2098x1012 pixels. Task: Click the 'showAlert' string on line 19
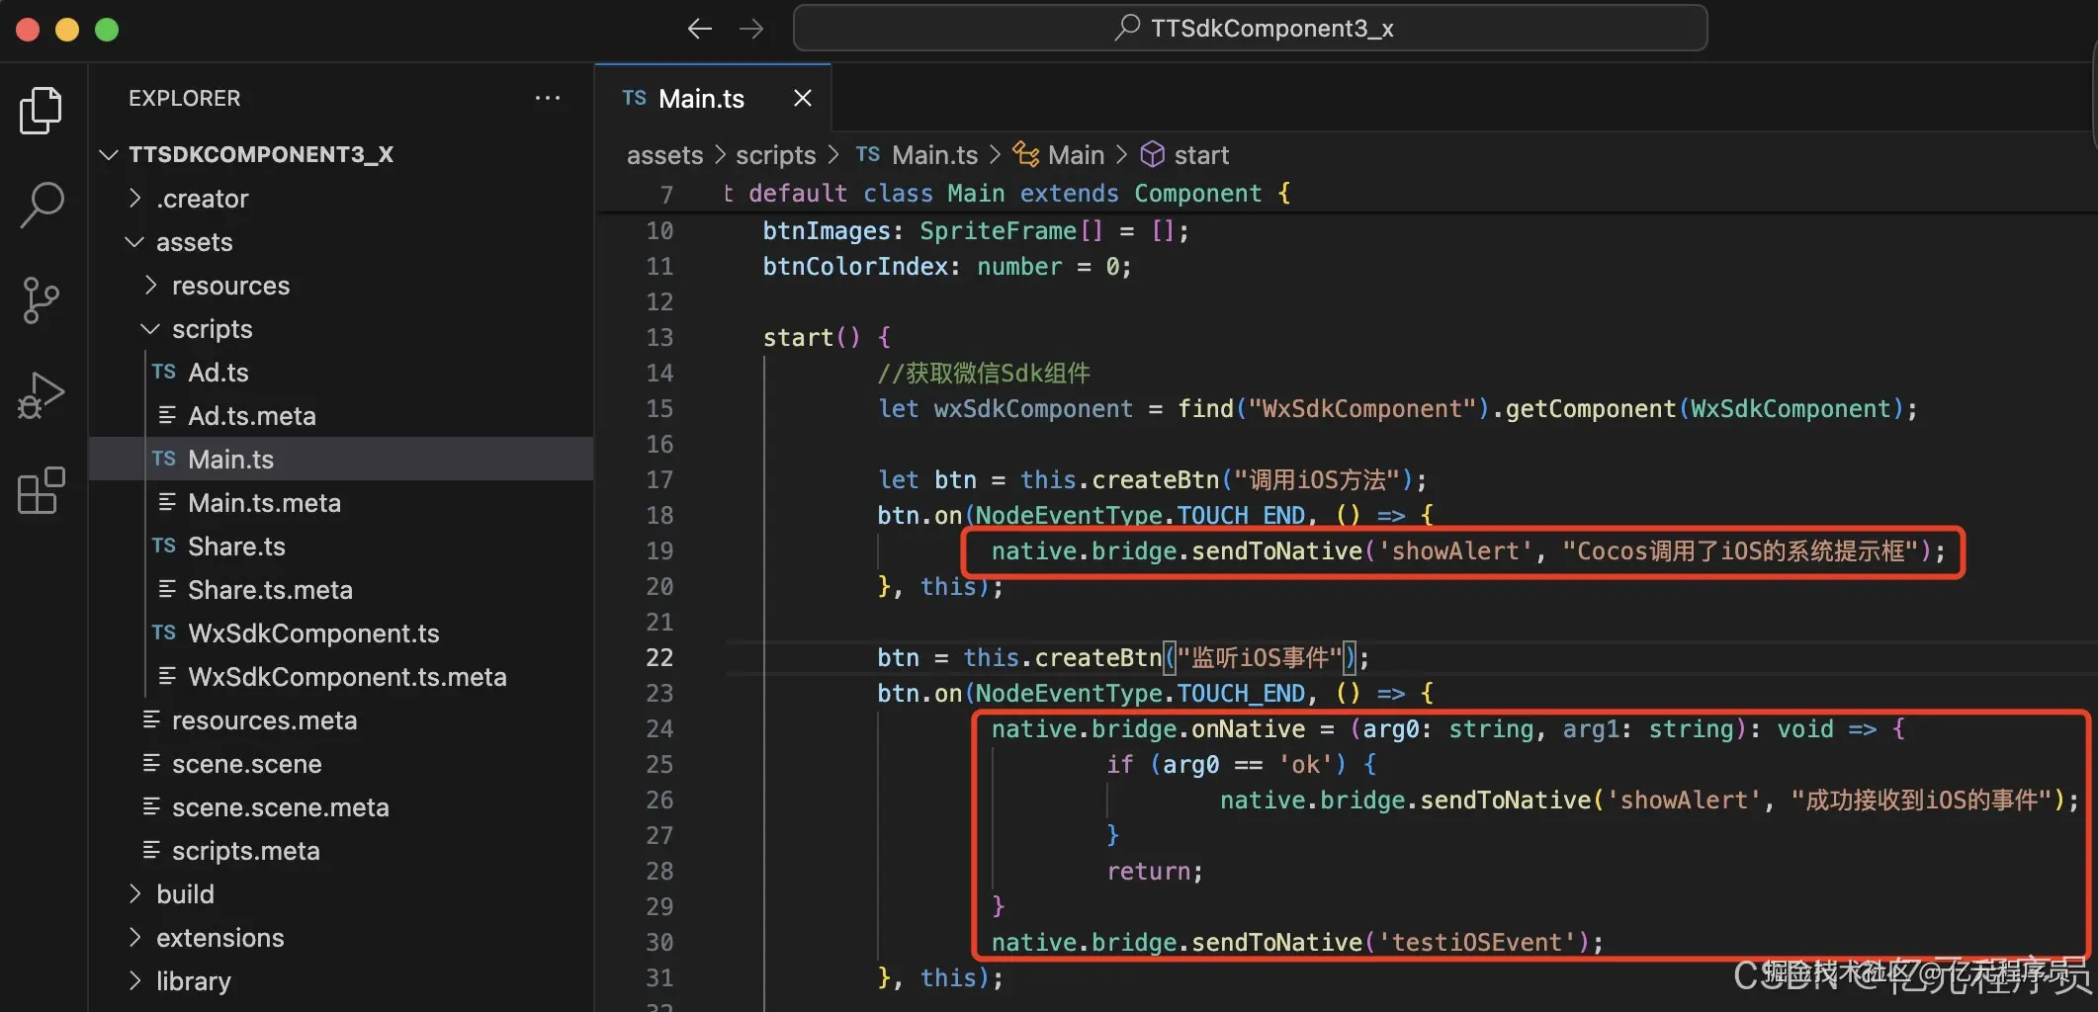tap(1455, 550)
